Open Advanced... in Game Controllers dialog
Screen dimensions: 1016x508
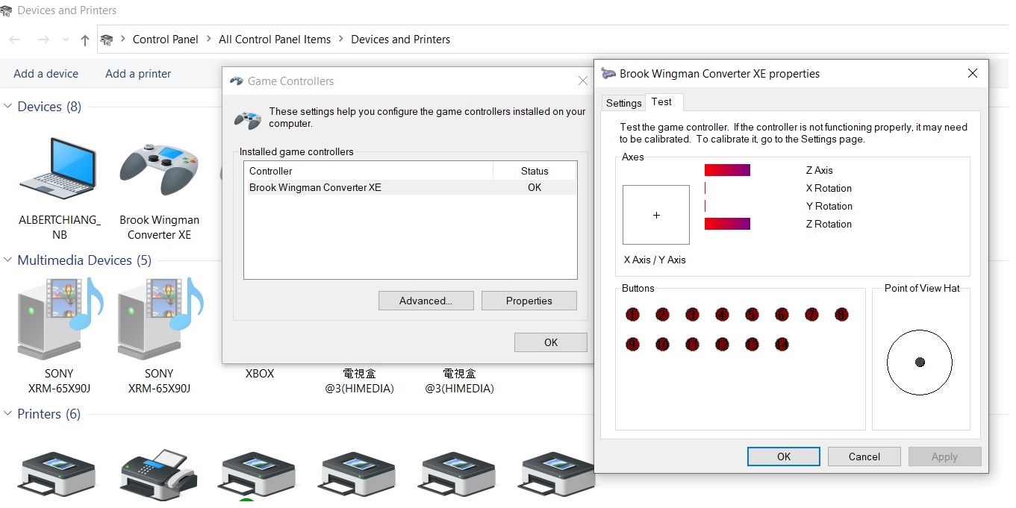(x=426, y=301)
